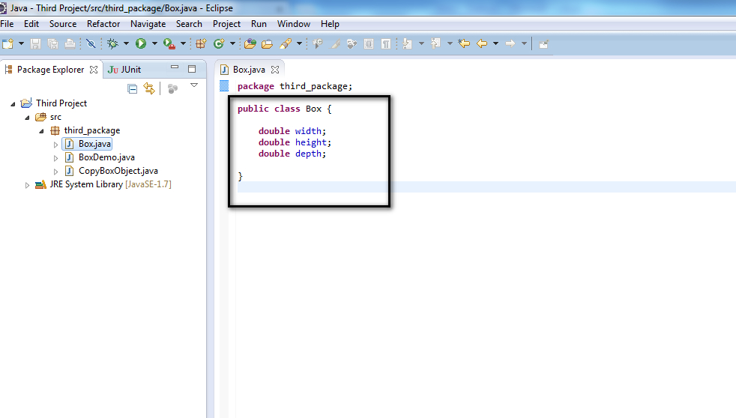Click the New Java Package icon
Viewport: 736px width, 418px height.
(x=201, y=43)
